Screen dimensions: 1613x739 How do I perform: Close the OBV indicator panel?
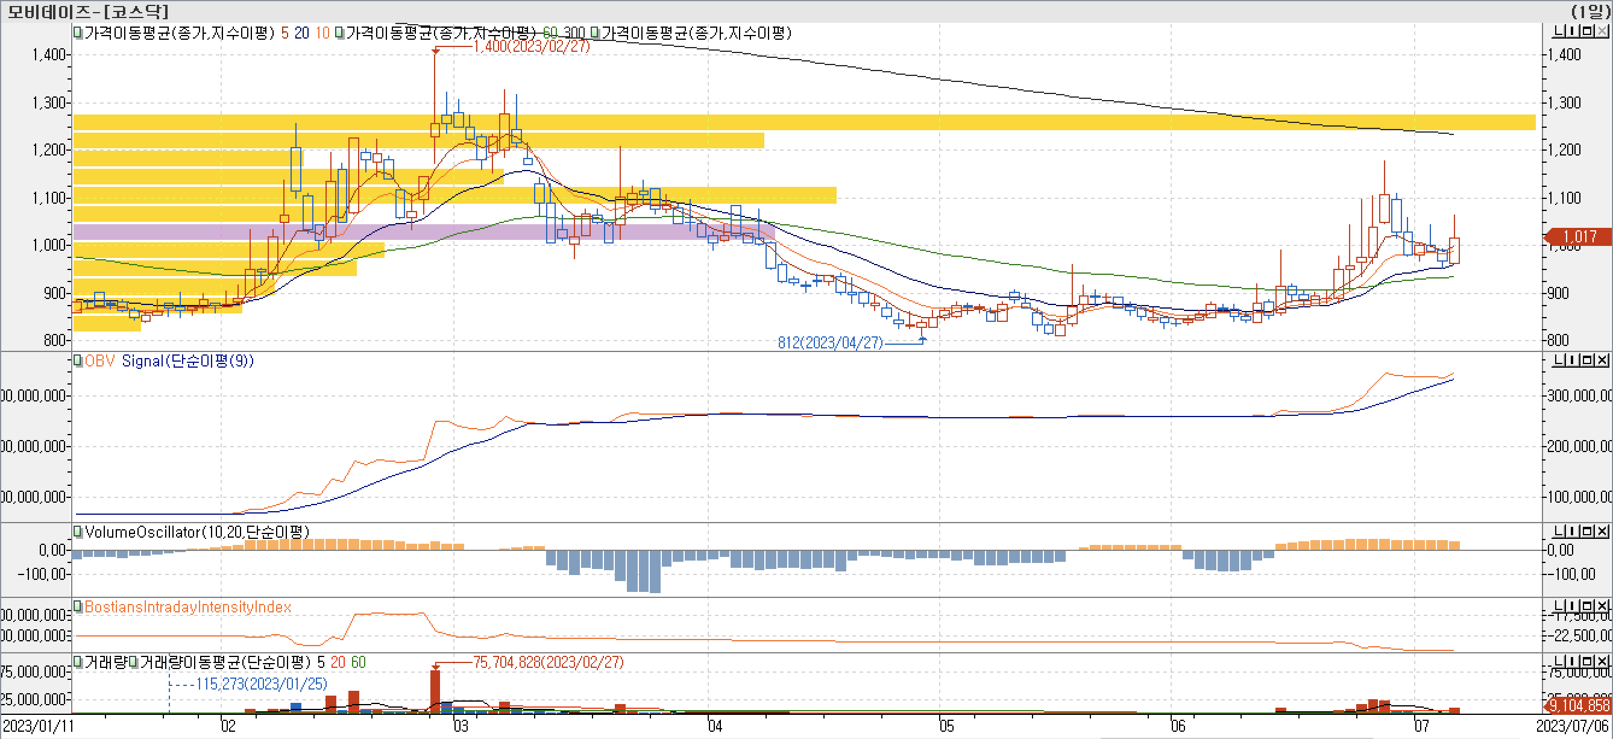click(1602, 360)
